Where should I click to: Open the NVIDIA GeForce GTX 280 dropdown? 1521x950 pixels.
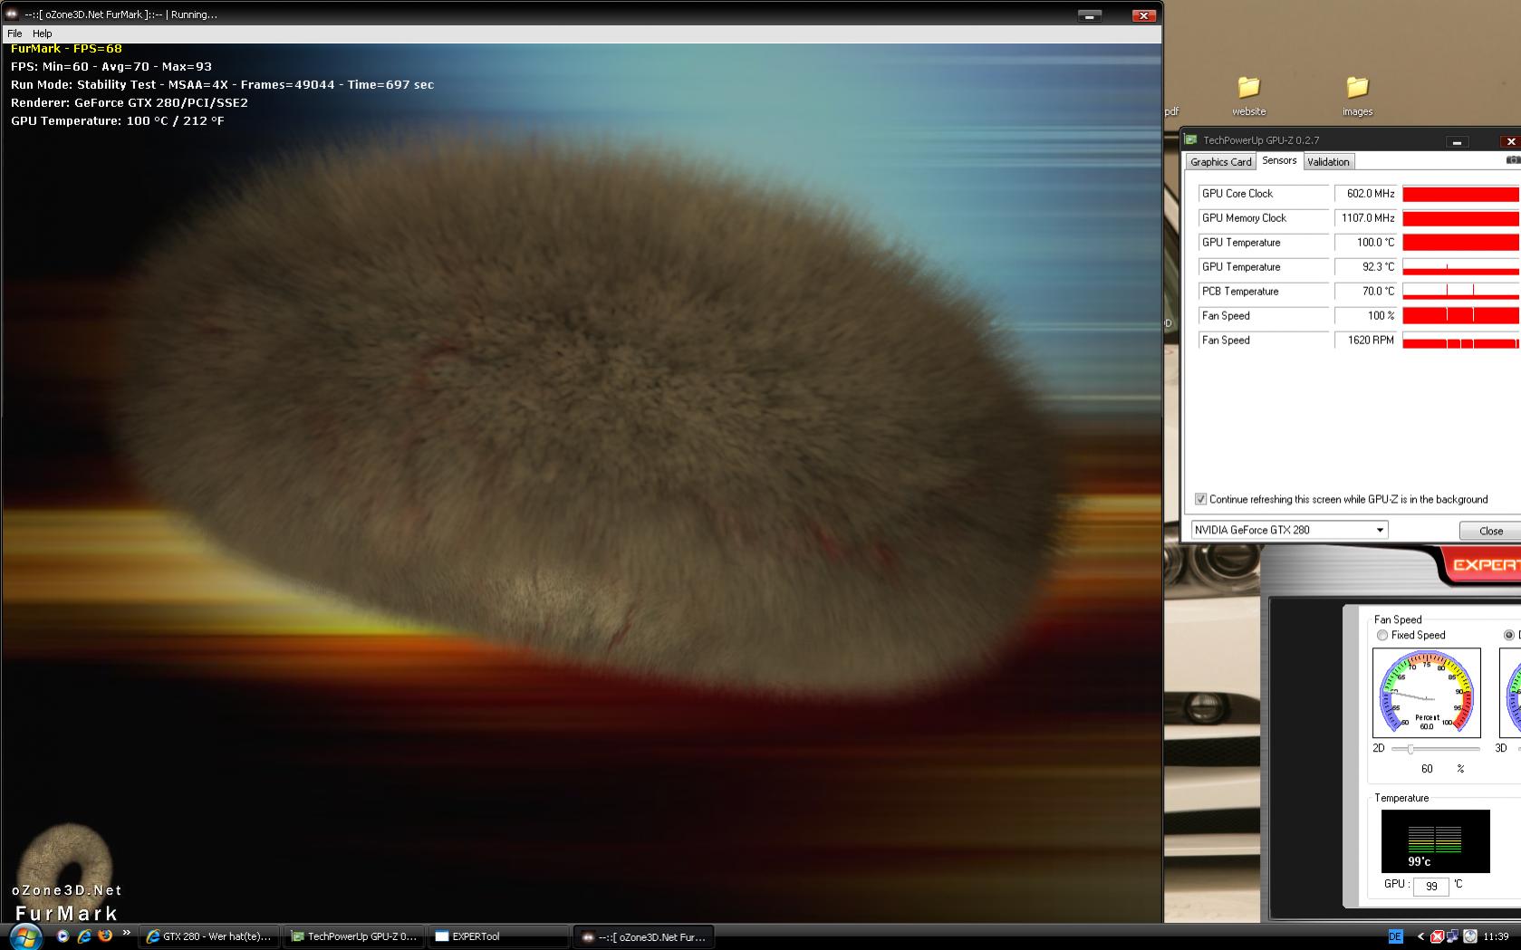click(x=1289, y=530)
